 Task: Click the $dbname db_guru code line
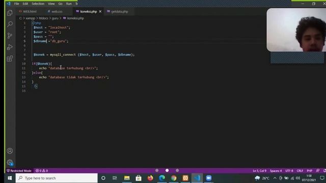pyautogui.click(x=51, y=41)
